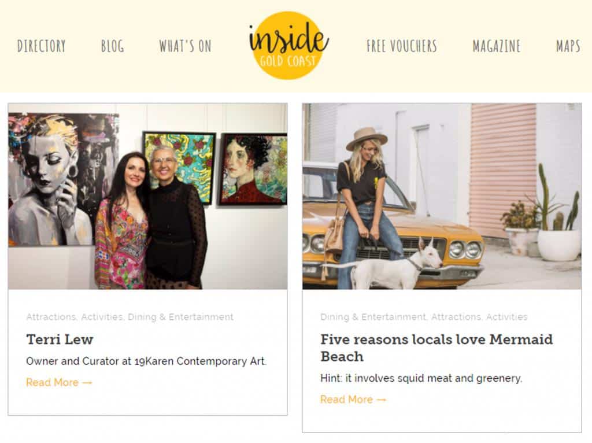Open the Magazine menu item
The height and width of the screenshot is (443, 592).
tap(497, 46)
